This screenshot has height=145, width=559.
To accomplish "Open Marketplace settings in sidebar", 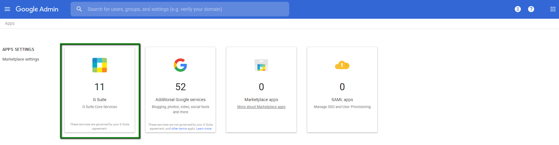I will tap(21, 59).
